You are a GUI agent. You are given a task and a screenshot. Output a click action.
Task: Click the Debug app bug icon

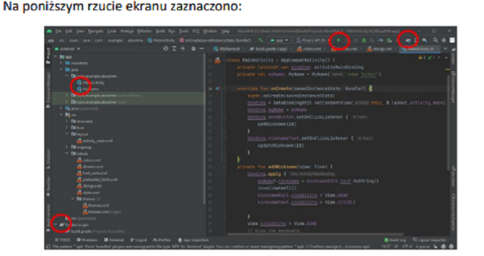tap(364, 40)
